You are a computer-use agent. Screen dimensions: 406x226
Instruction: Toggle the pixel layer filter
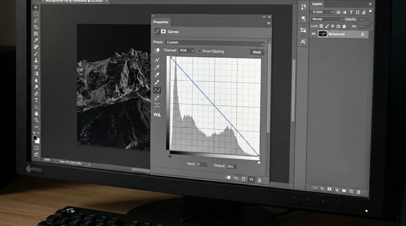(x=339, y=12)
